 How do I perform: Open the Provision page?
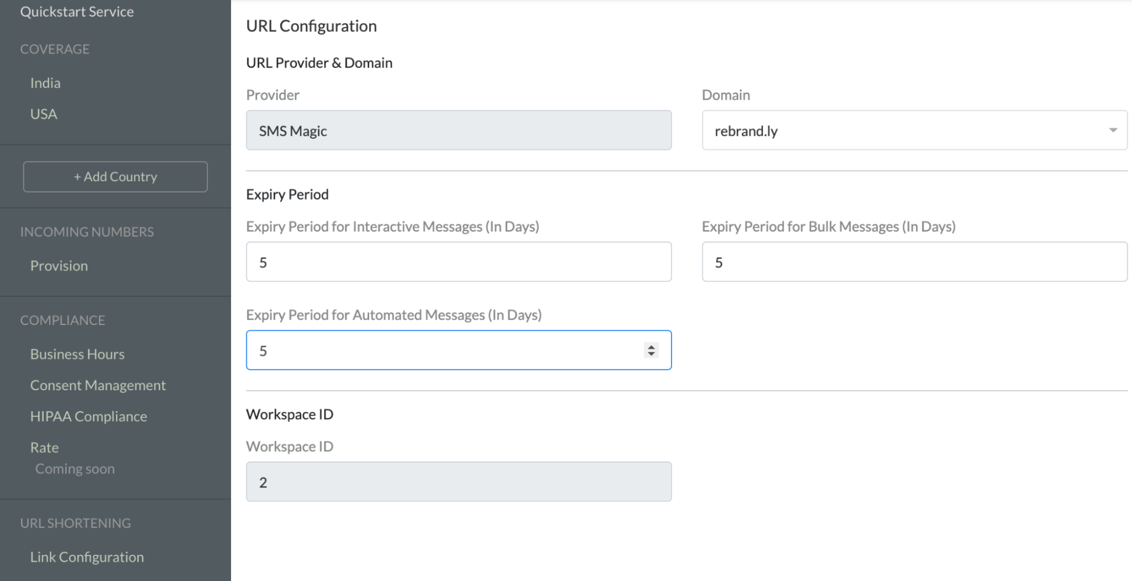click(59, 265)
